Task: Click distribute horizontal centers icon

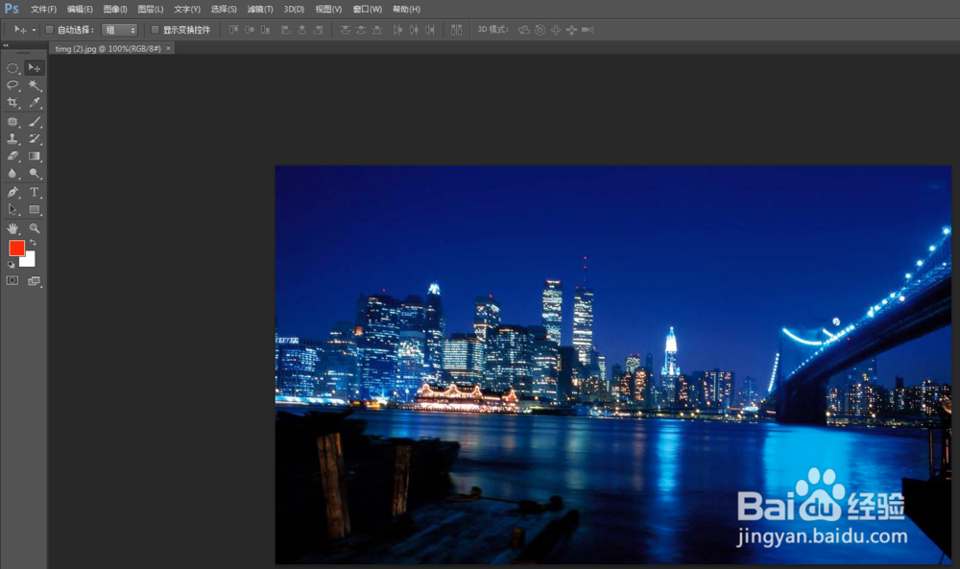Action: [x=414, y=30]
